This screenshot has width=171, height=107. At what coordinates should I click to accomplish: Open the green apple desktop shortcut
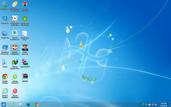[25, 21]
